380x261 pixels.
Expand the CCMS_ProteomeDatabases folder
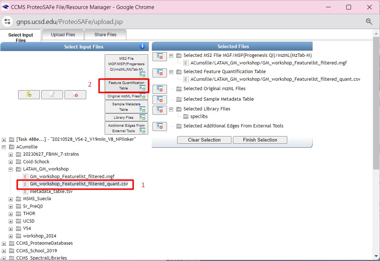(4, 243)
